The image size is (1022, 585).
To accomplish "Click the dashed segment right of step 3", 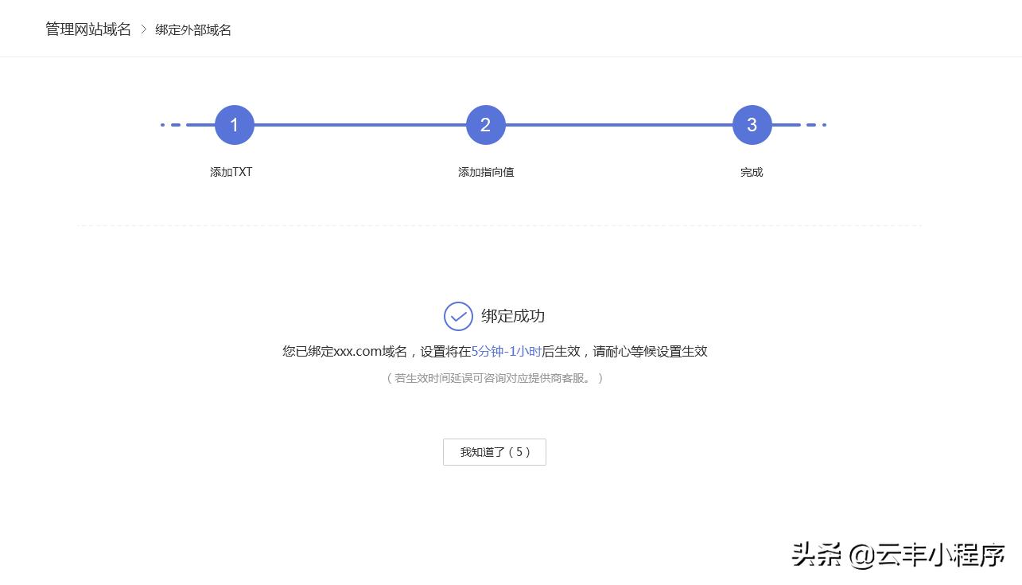I will point(813,124).
